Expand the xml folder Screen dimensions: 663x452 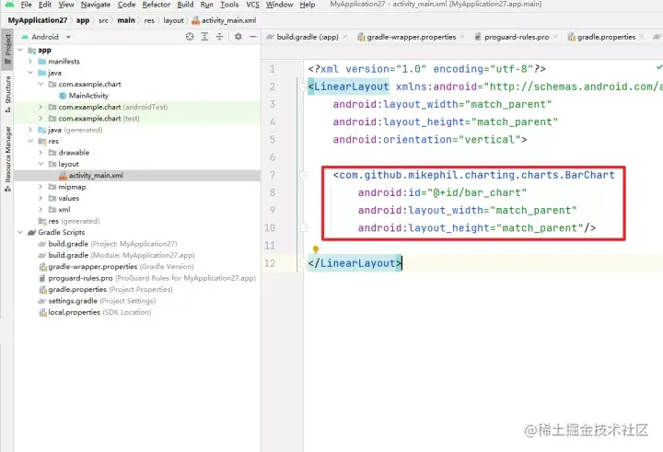coord(41,210)
